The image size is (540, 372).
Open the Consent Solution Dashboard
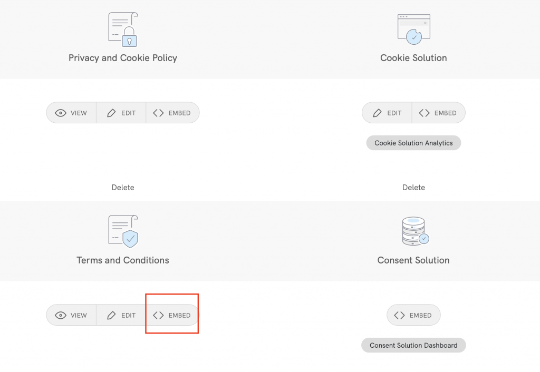tap(413, 345)
